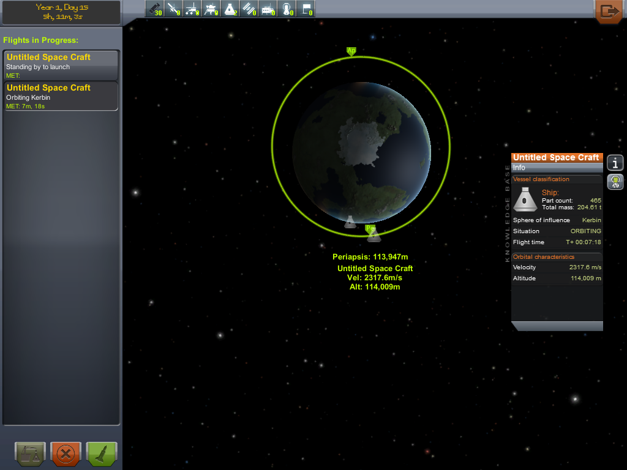Toggle the Lander vessel filter
Image resolution: width=627 pixels, height=470 pixels.
click(x=211, y=9)
